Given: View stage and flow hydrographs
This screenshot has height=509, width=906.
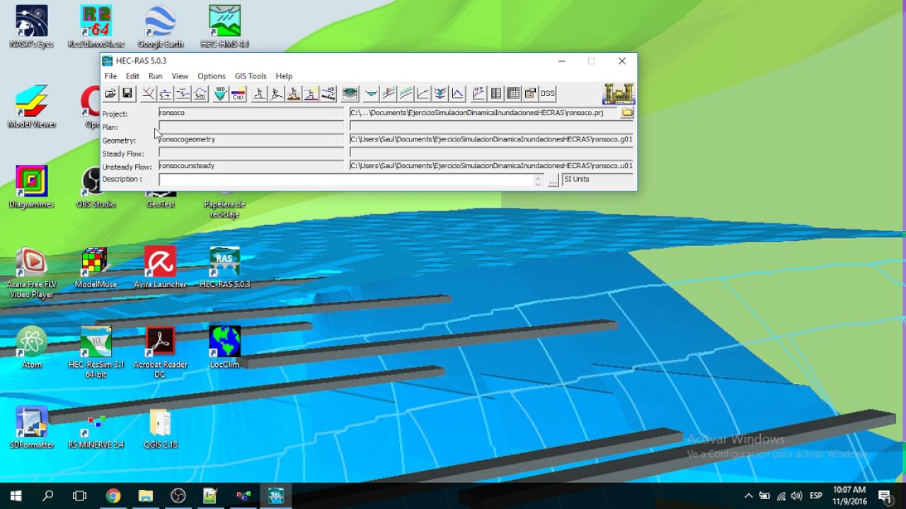Looking at the screenshot, I should coord(458,93).
